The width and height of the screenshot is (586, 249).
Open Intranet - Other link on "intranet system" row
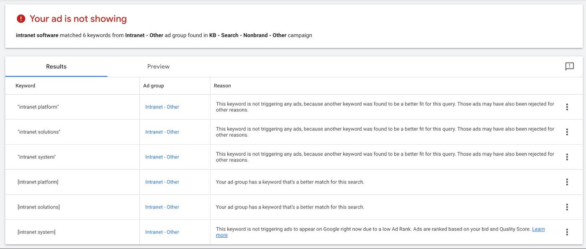162,157
